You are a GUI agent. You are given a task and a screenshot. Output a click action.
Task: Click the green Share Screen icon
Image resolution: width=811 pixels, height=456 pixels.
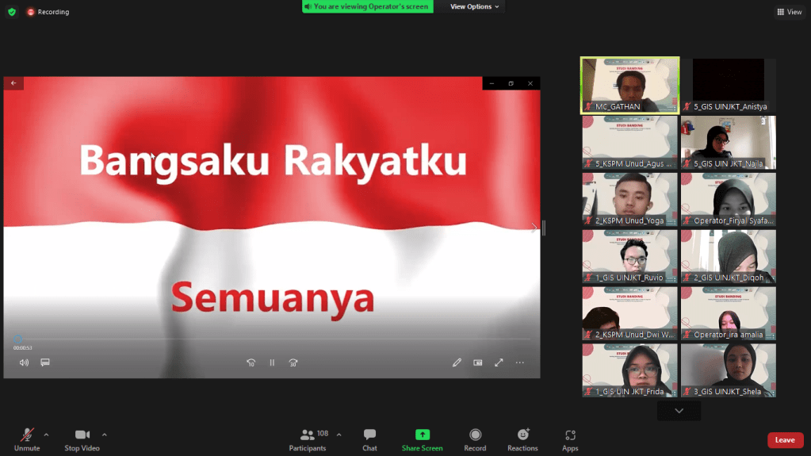click(422, 435)
